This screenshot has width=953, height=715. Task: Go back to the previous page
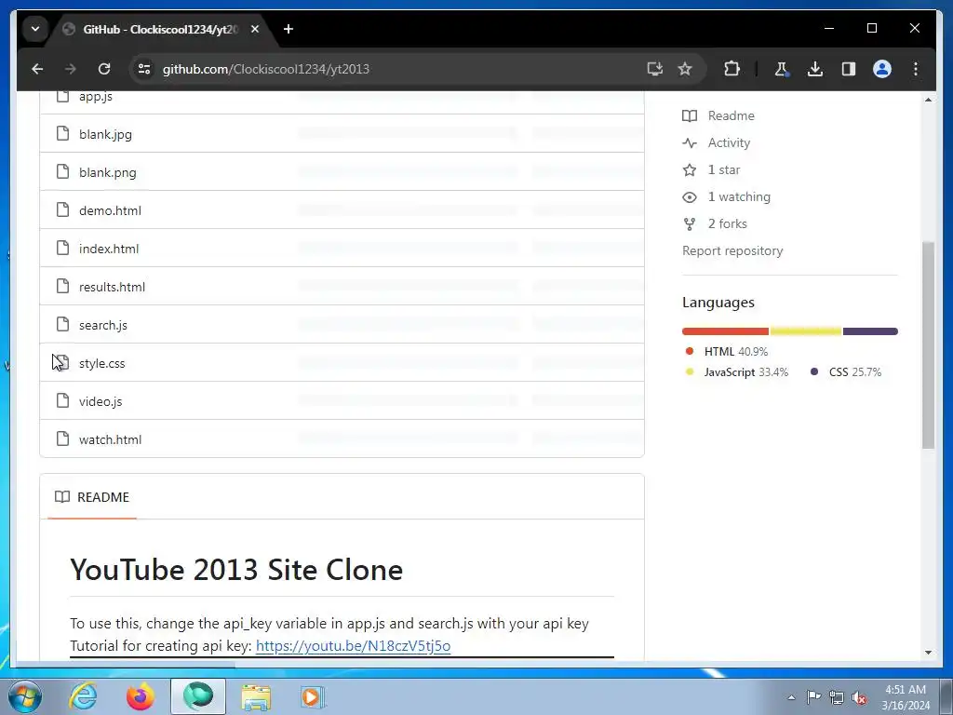point(37,69)
